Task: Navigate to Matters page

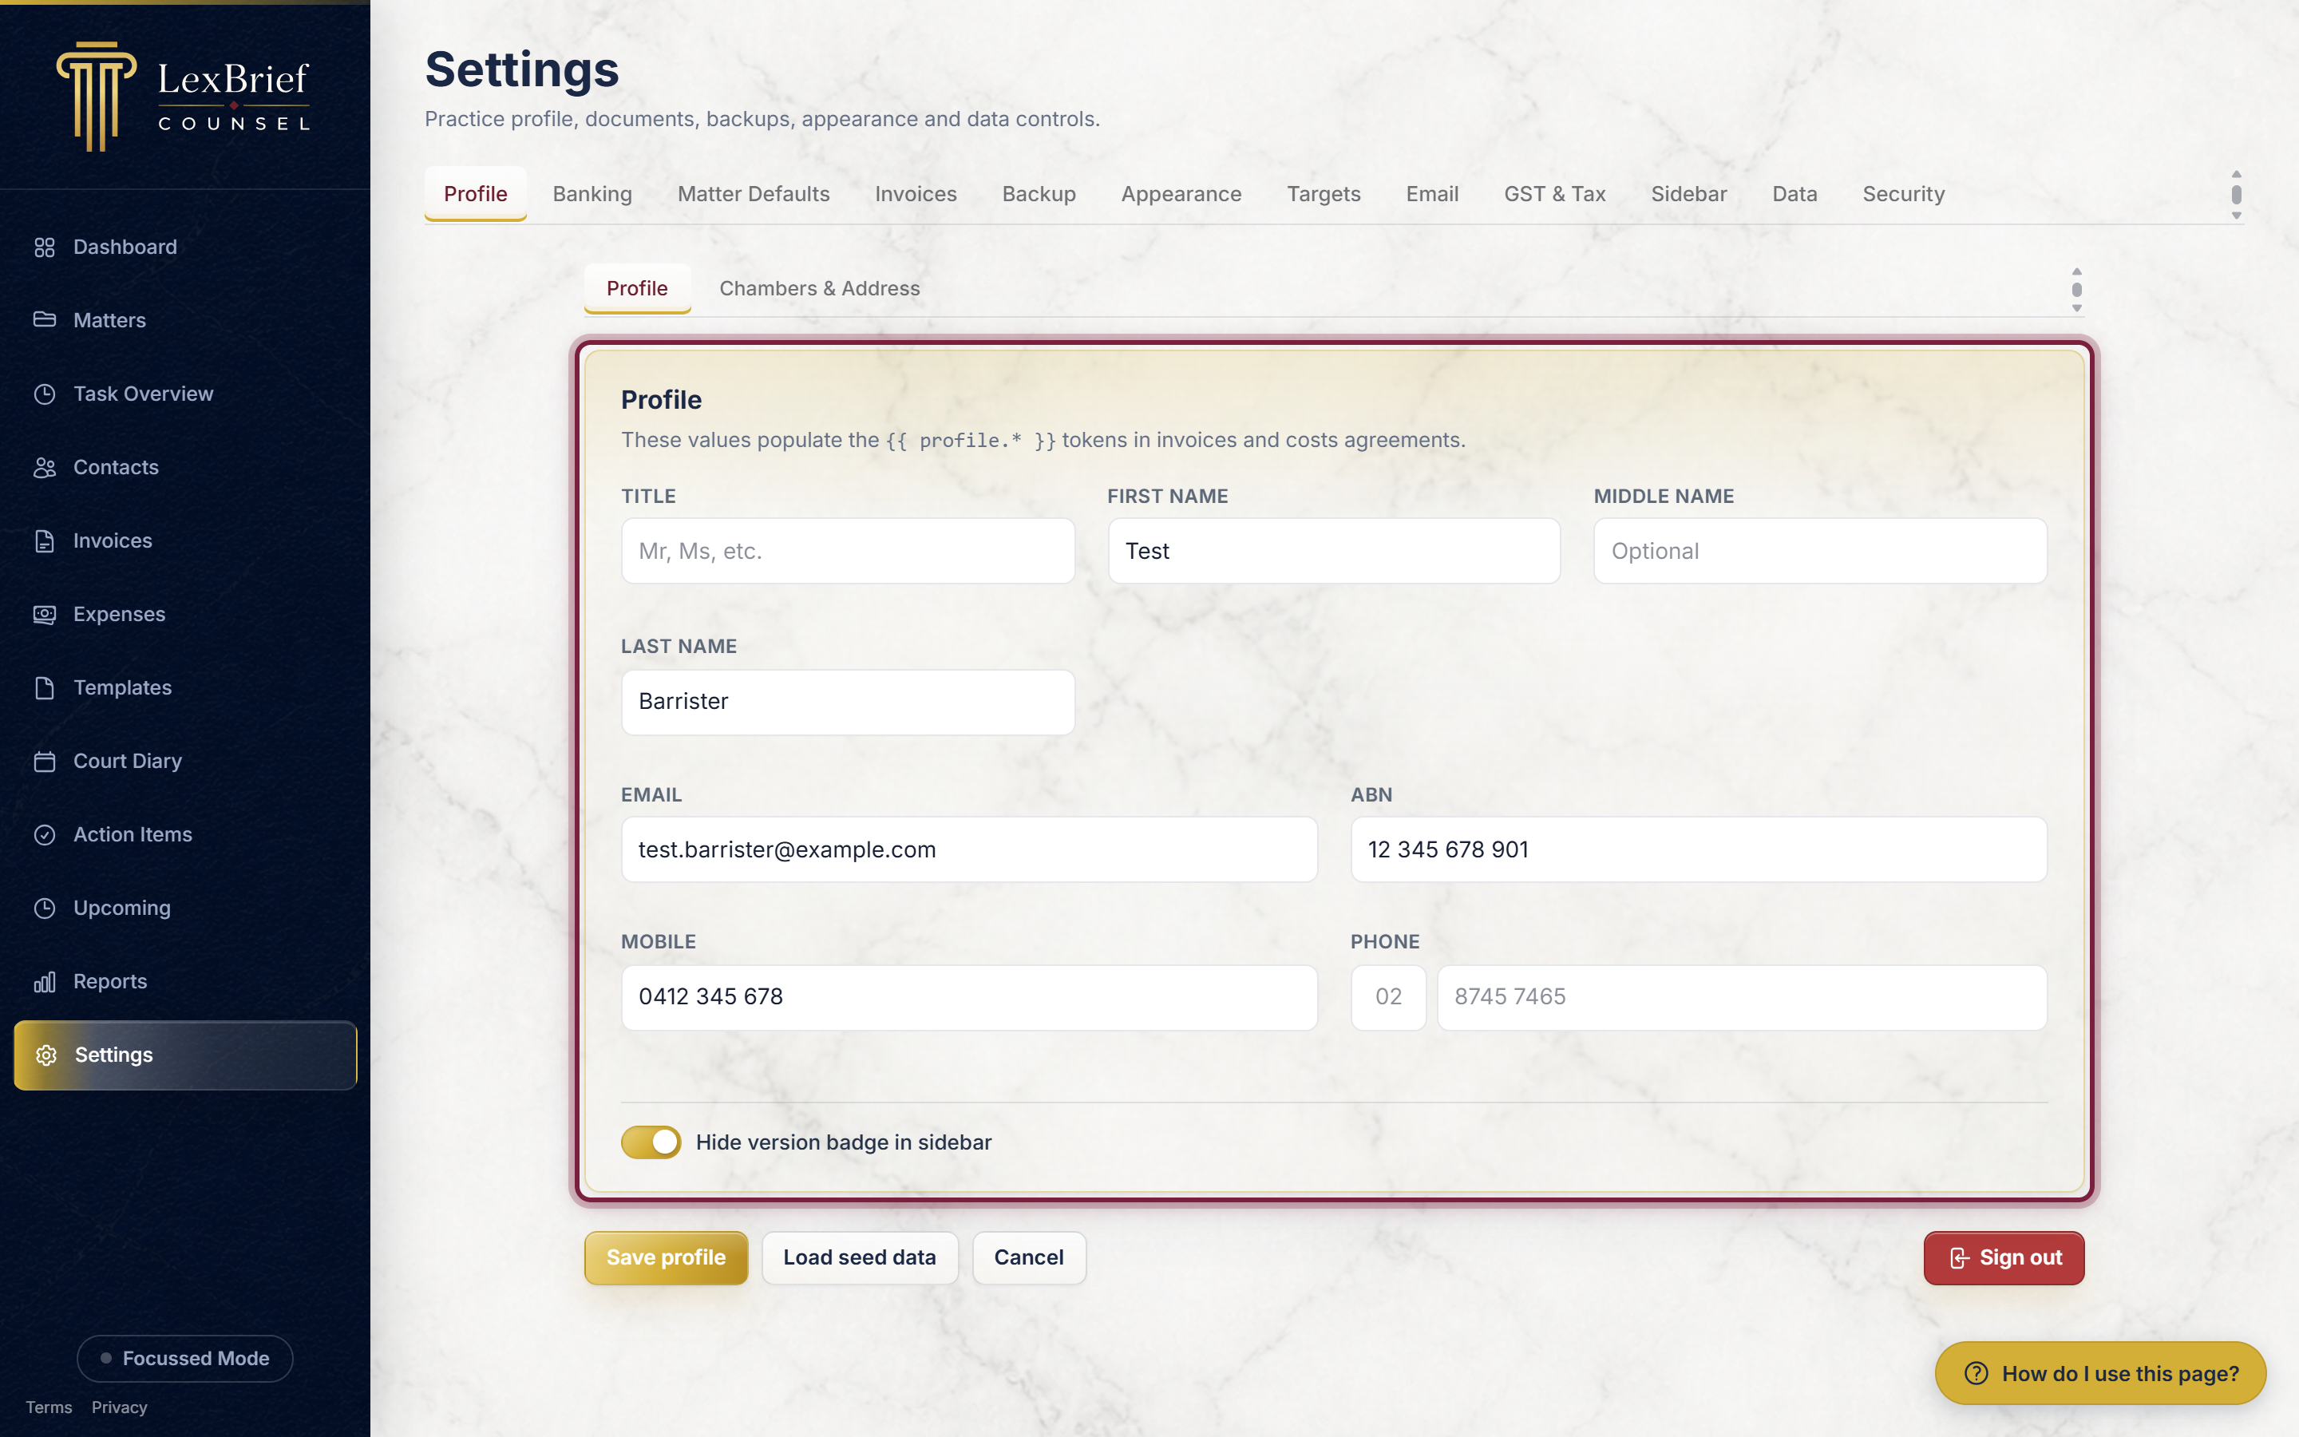Action: point(185,320)
